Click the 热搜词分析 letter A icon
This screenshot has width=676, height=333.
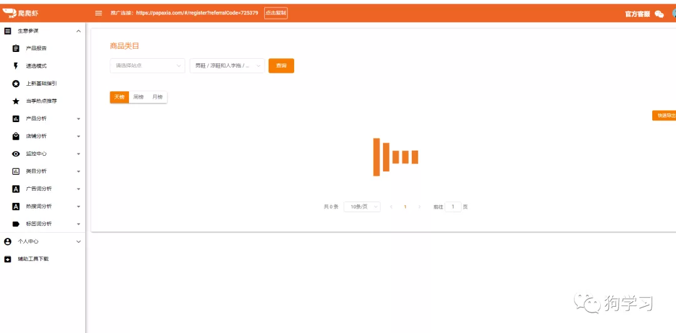click(16, 207)
